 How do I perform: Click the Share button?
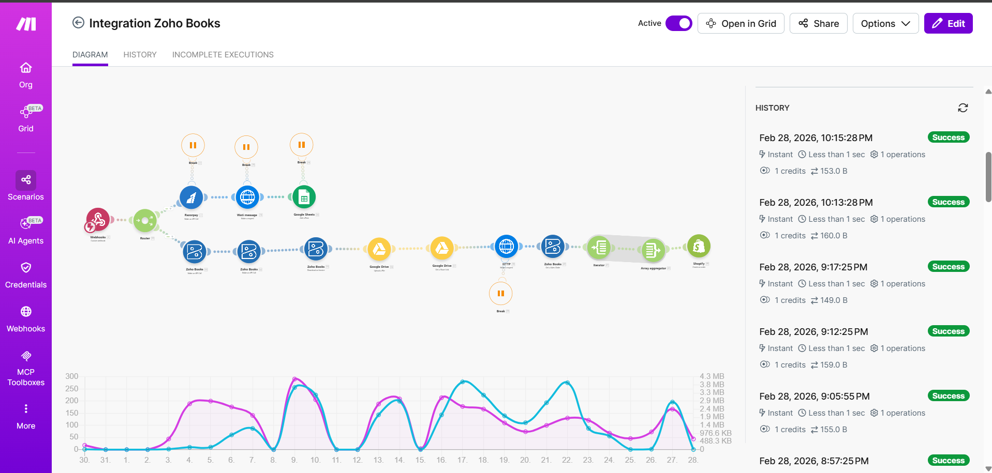[819, 23]
